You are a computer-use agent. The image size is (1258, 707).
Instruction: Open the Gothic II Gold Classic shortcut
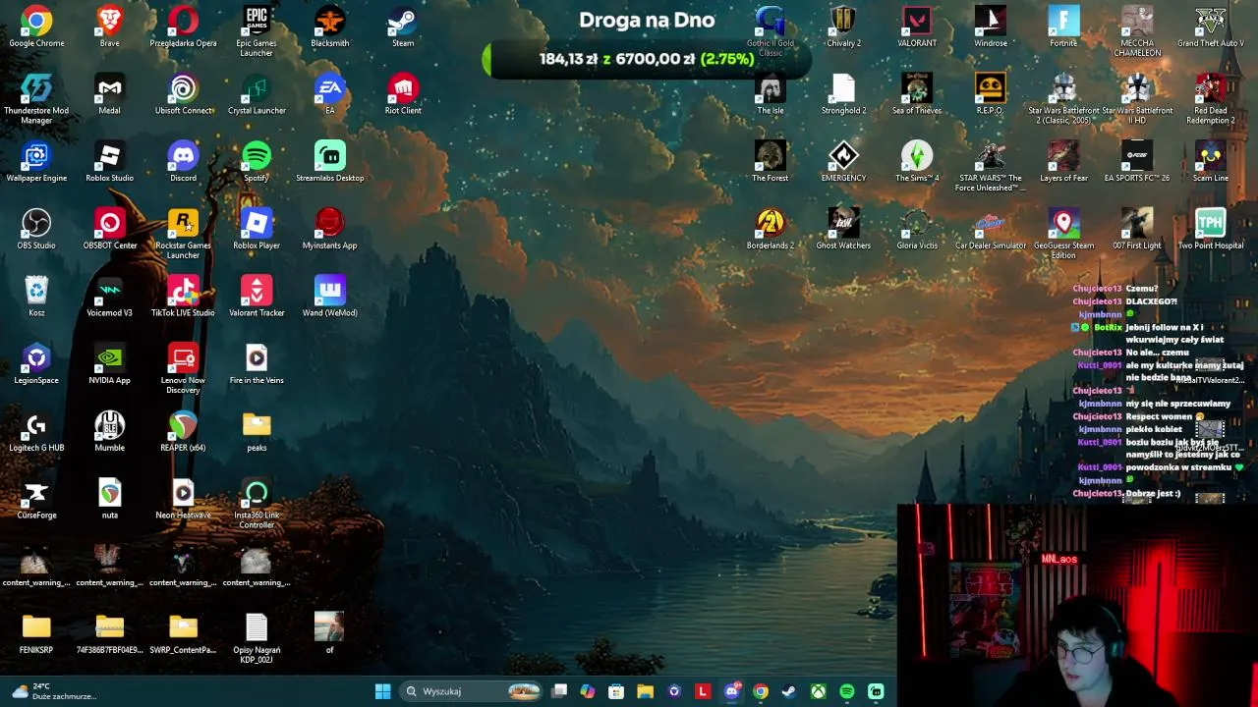[771, 31]
